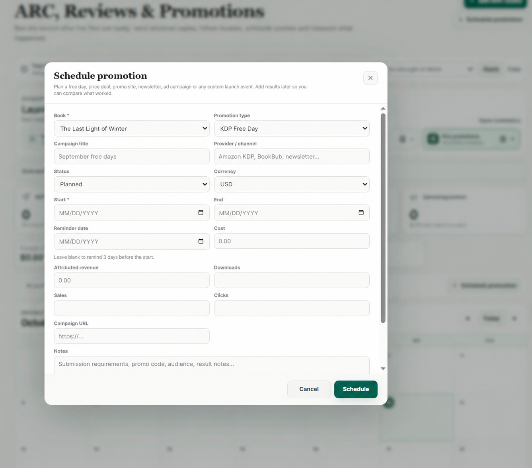Click the Downloads input field
This screenshot has width=532, height=468.
tap(292, 280)
